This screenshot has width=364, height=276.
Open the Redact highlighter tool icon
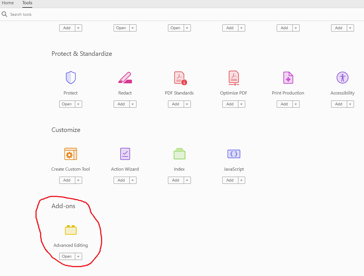pyautogui.click(x=125, y=77)
